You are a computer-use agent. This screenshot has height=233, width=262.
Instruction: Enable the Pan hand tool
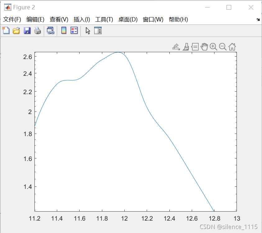(x=204, y=47)
